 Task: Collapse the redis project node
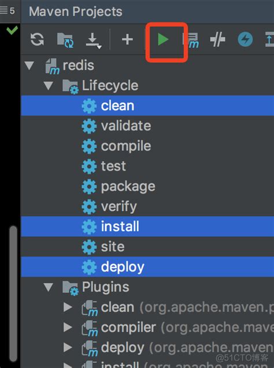pos(29,65)
